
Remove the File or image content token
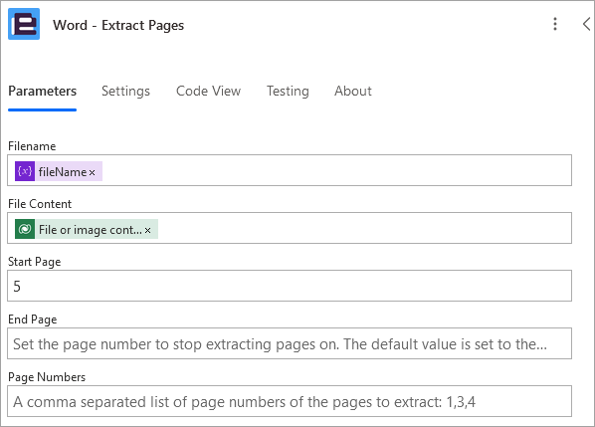pos(148,230)
